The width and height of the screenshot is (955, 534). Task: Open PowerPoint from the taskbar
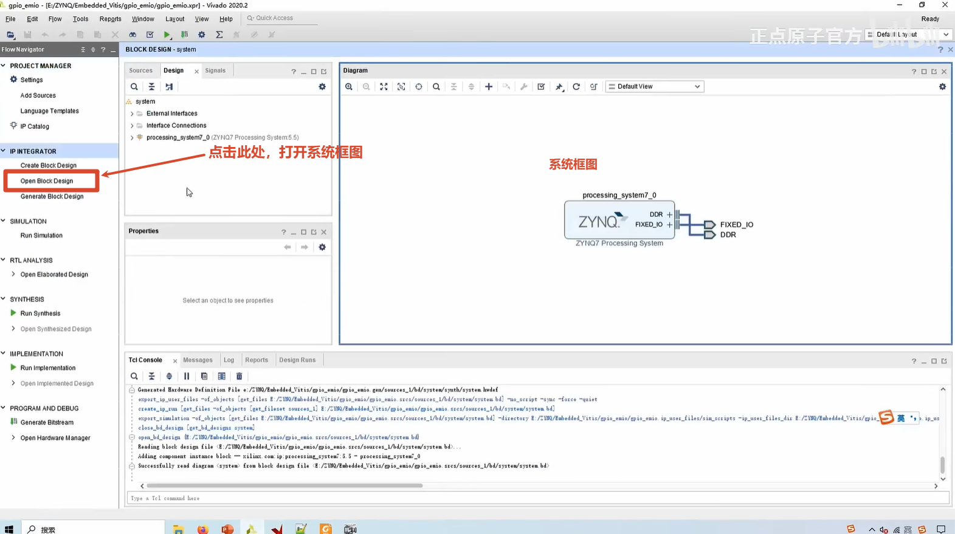(x=227, y=529)
